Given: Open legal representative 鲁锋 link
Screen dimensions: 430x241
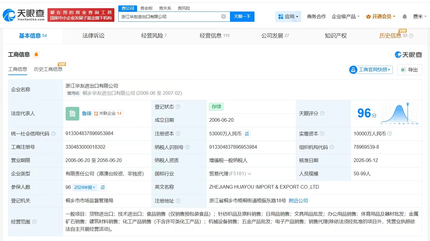Looking at the screenshot, I should coord(87,114).
